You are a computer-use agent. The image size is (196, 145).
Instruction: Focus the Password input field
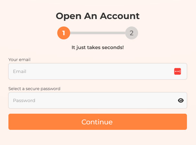click(98, 100)
